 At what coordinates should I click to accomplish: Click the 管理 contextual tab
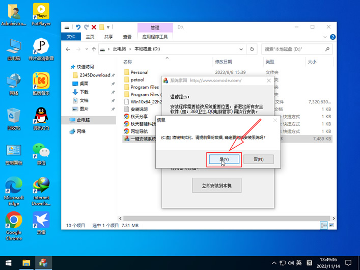[155, 28]
